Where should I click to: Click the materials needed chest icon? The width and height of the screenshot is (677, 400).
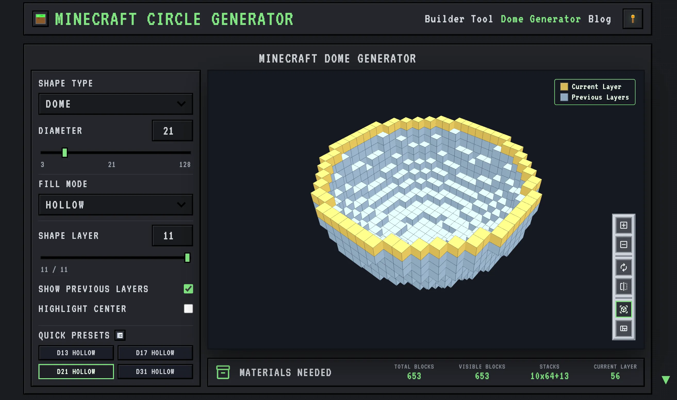pyautogui.click(x=223, y=372)
